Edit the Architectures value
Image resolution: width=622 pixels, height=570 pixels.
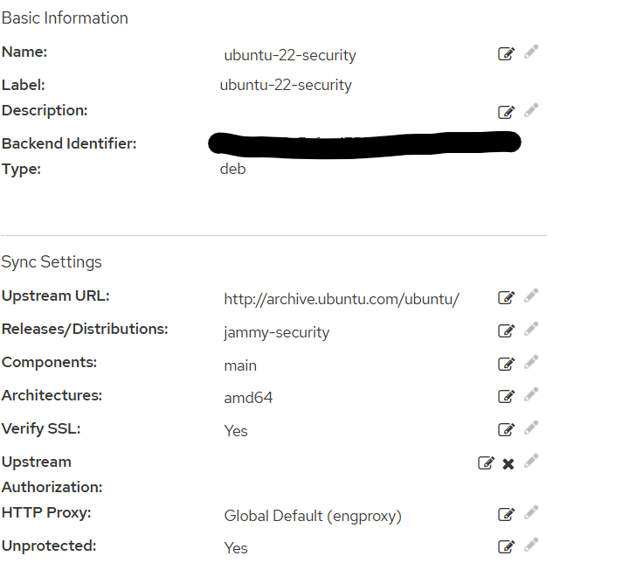[x=506, y=397]
